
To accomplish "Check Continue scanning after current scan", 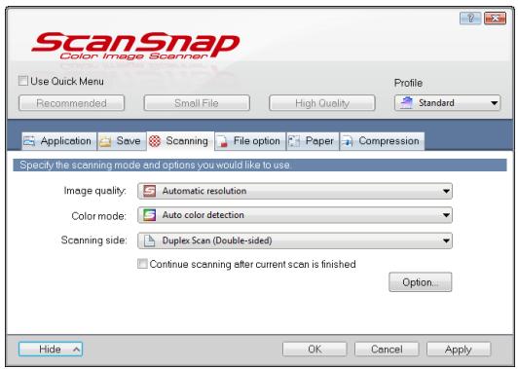I will [x=142, y=264].
